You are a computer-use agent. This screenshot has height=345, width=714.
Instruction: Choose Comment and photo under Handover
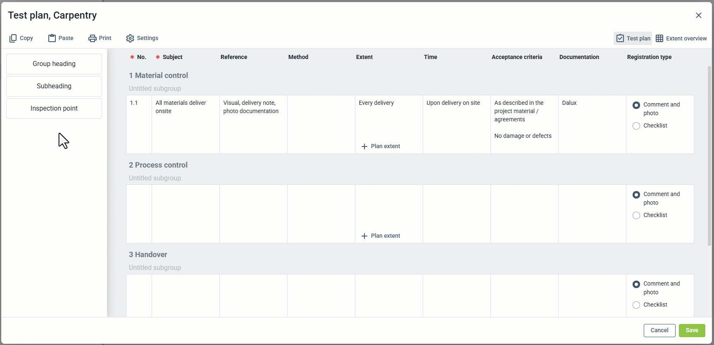coord(636,284)
